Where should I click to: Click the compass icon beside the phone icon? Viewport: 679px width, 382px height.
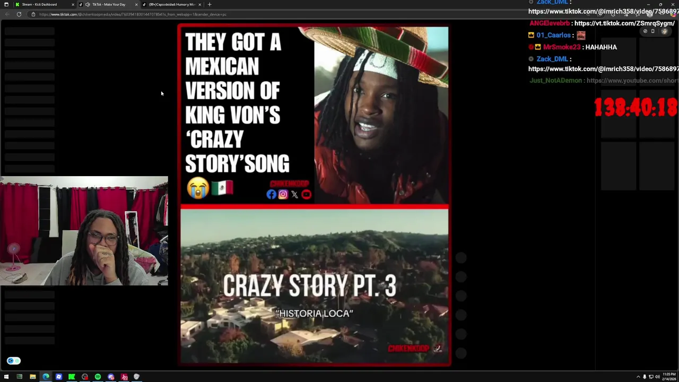646,31
